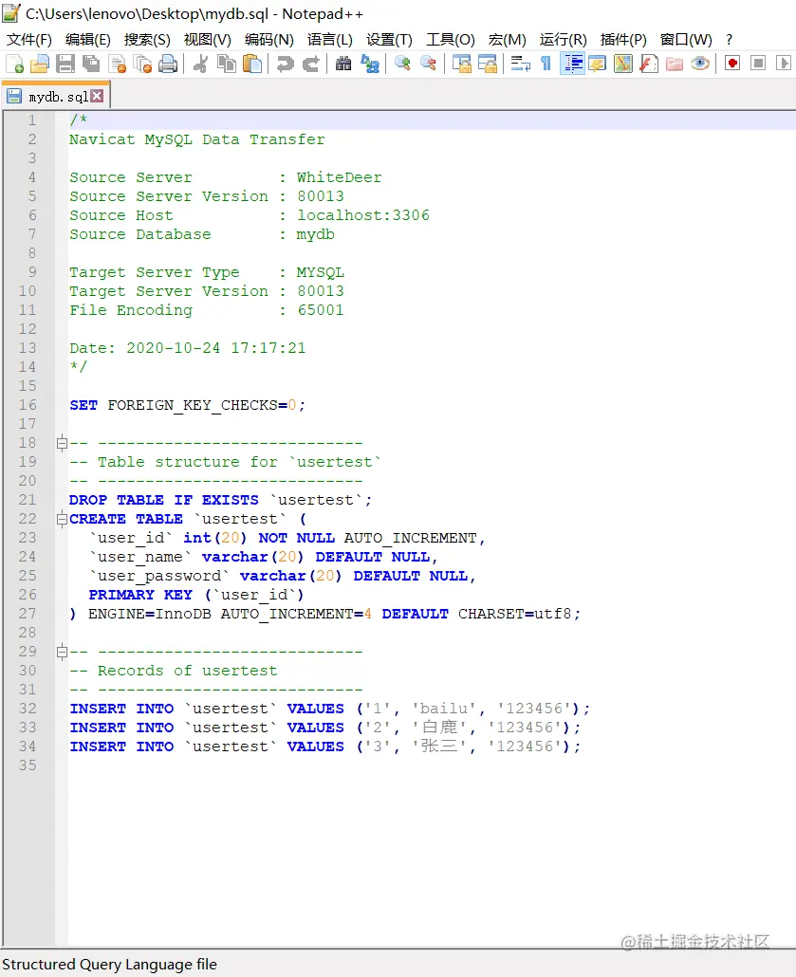
Task: Click the Save All icon
Action: pyautogui.click(x=91, y=64)
